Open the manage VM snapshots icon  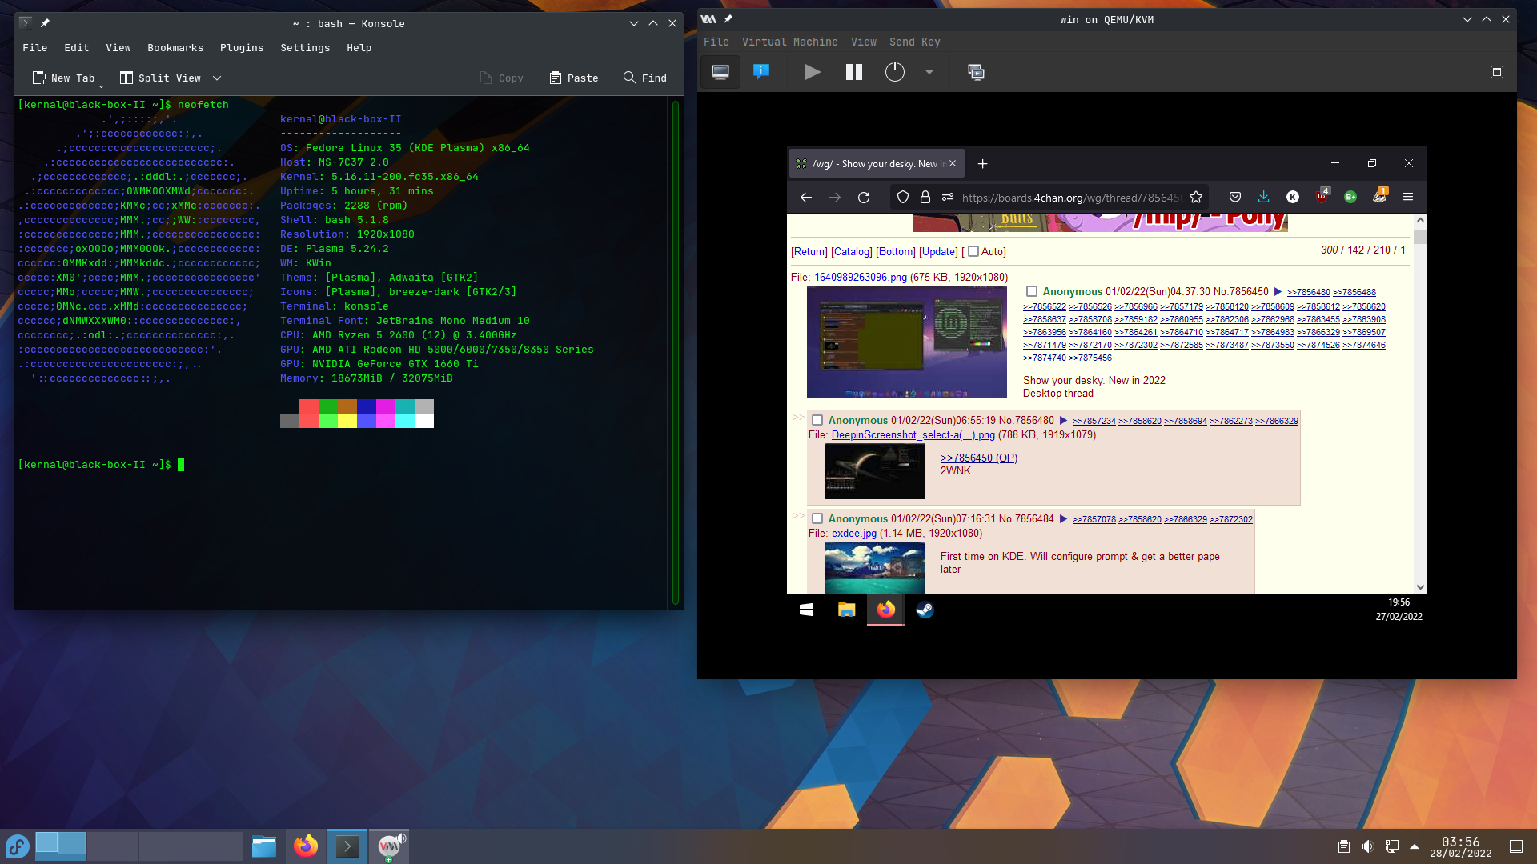tap(976, 72)
